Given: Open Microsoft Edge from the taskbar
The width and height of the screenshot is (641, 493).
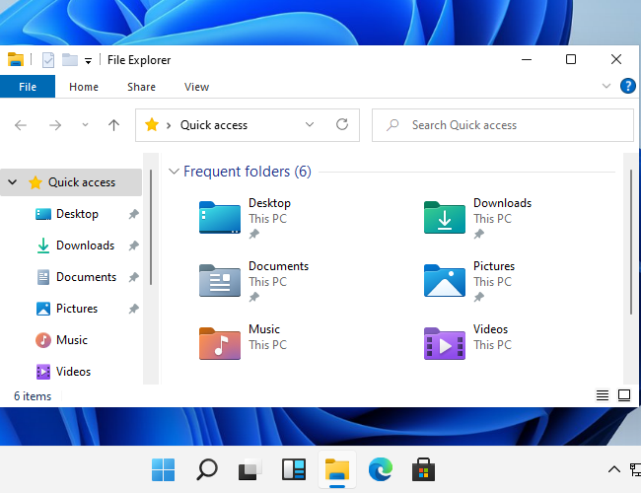Looking at the screenshot, I should click(380, 469).
